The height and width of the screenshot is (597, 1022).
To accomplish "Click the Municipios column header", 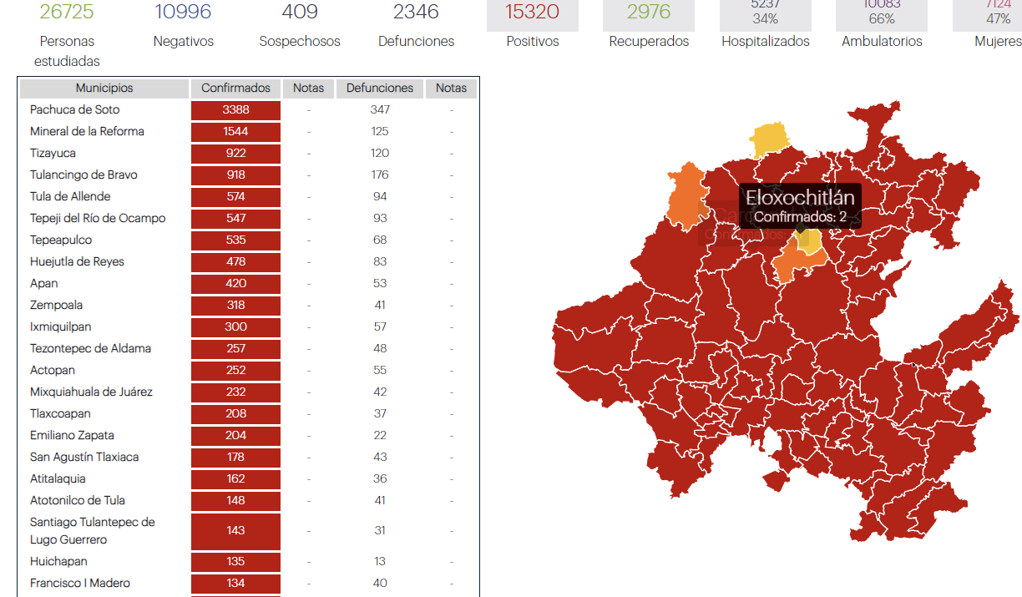I will tap(104, 88).
